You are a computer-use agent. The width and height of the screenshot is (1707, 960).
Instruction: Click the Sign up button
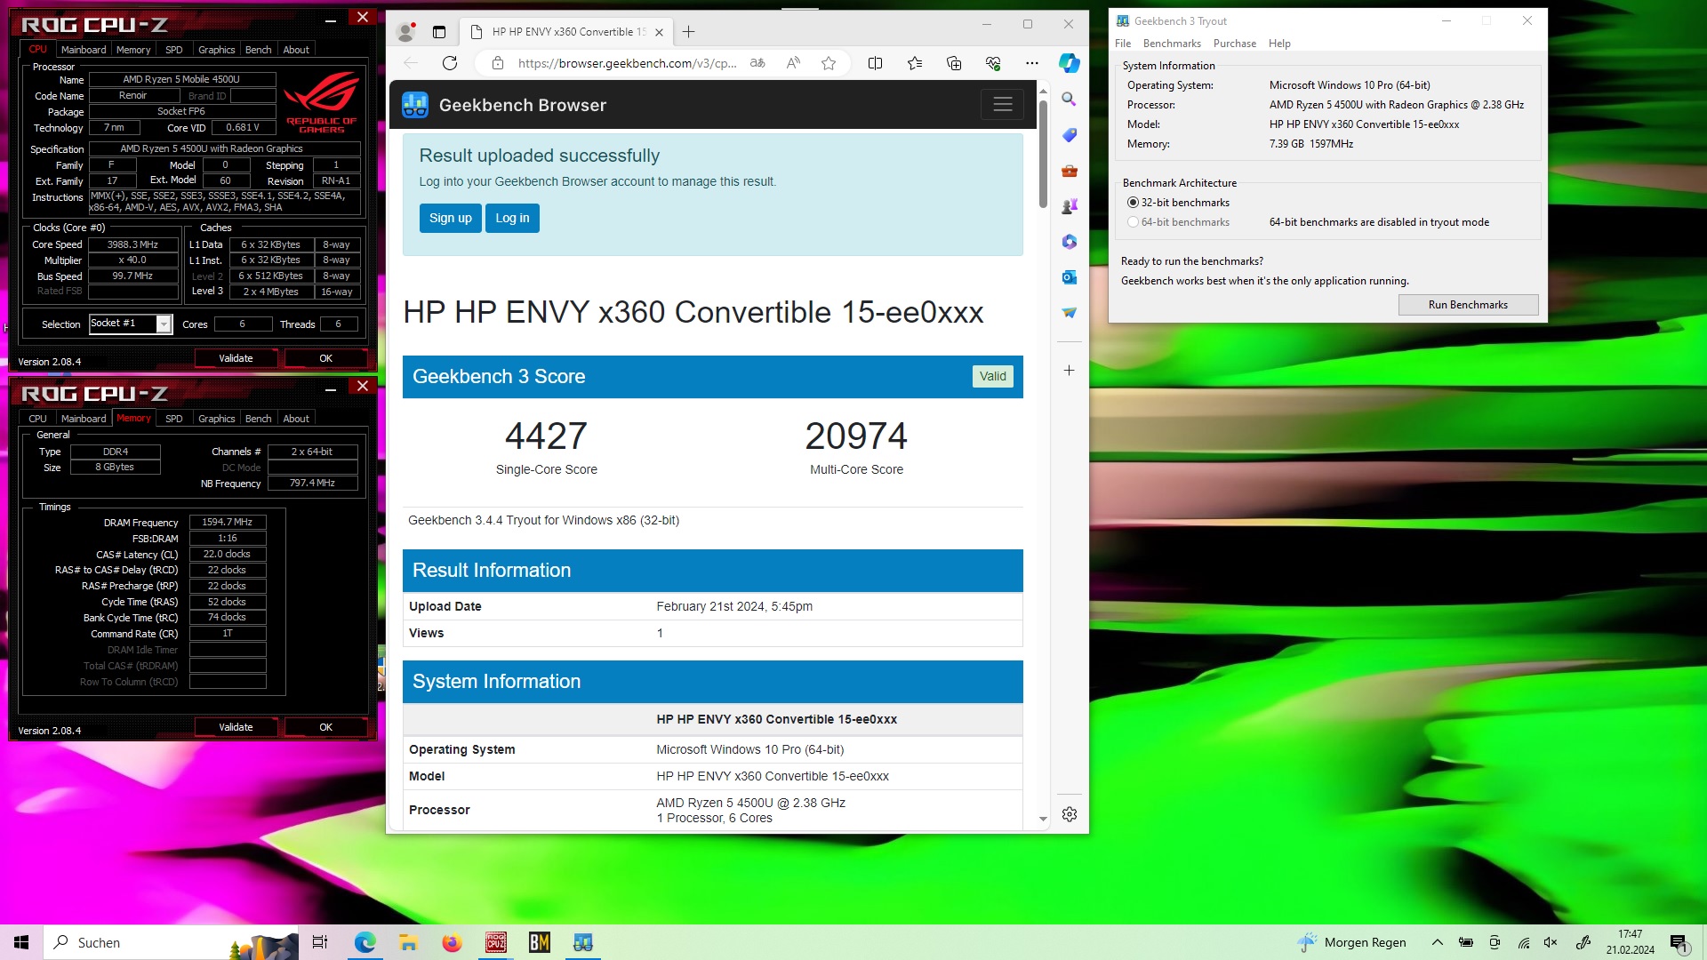click(x=451, y=218)
